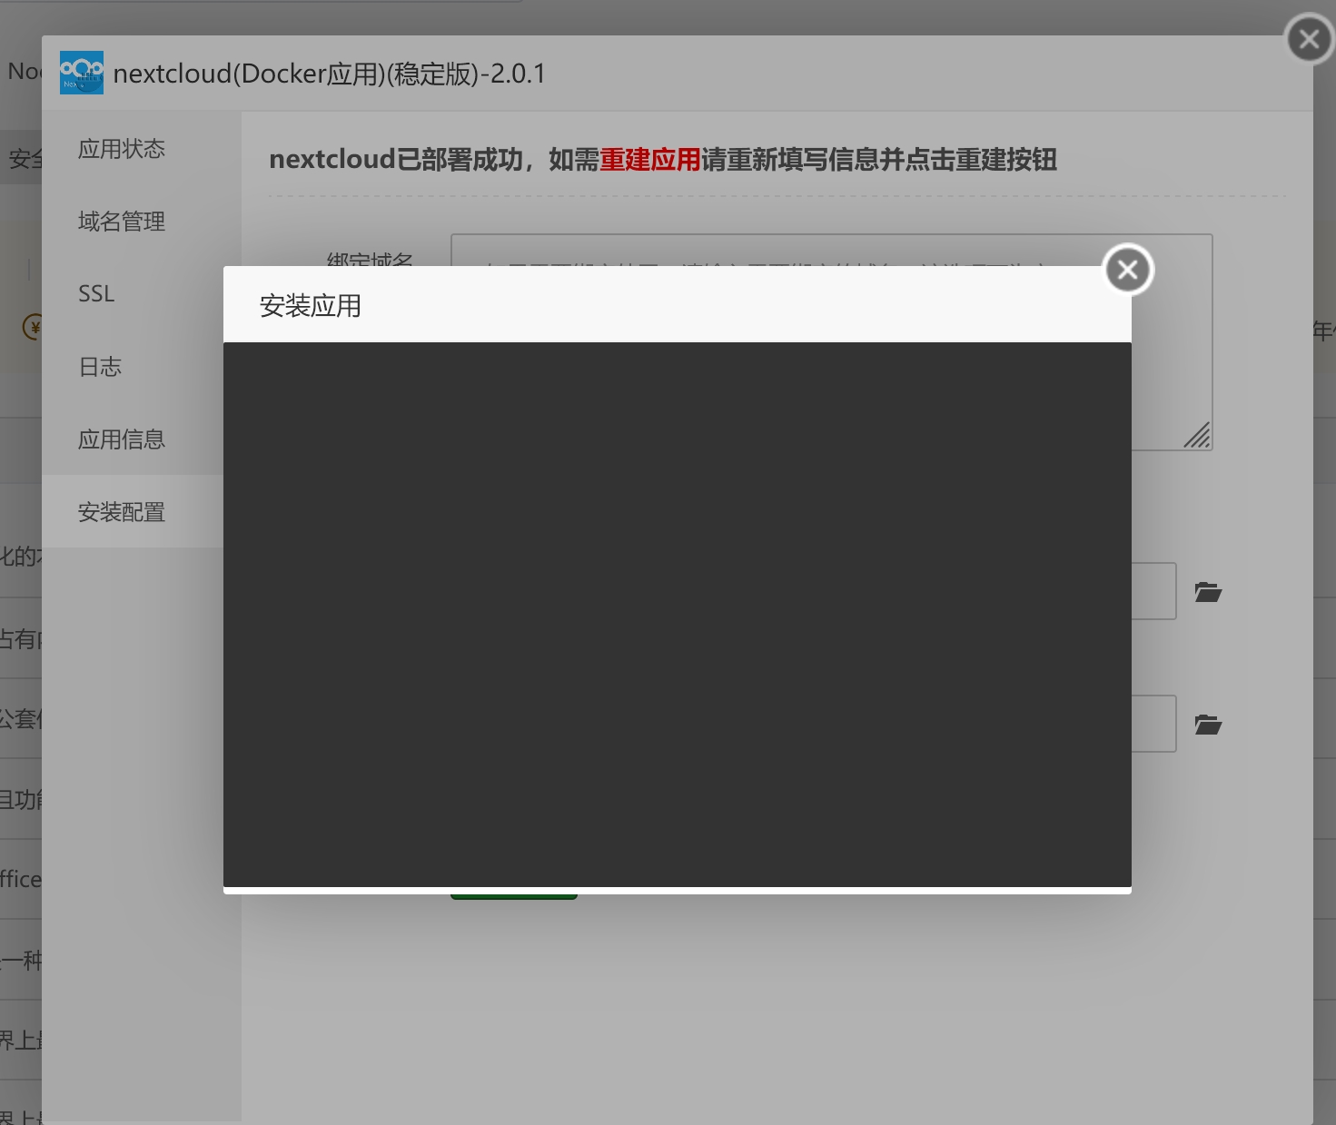Click the window title nextcloud(Docker应用)(稳定版)-2.0.1

pyautogui.click(x=330, y=74)
